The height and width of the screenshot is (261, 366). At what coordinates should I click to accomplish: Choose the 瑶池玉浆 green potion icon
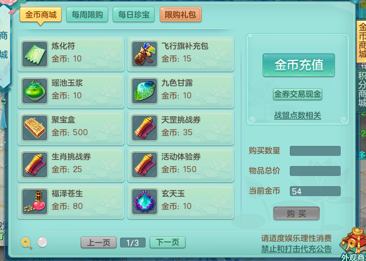tap(35, 91)
